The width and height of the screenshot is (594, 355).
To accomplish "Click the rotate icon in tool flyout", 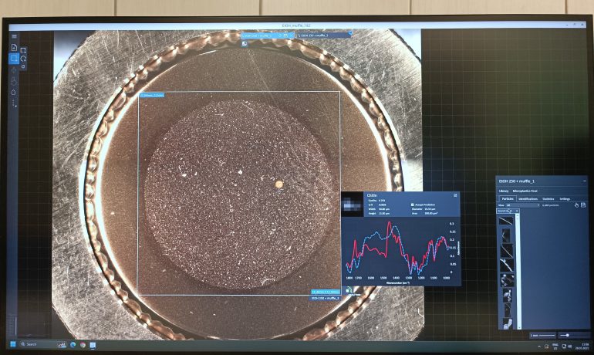I will (24, 59).
